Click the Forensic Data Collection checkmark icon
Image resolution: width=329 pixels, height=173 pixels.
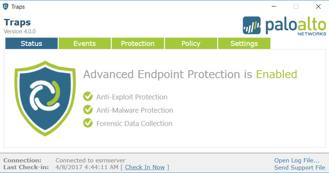pyautogui.click(x=88, y=123)
